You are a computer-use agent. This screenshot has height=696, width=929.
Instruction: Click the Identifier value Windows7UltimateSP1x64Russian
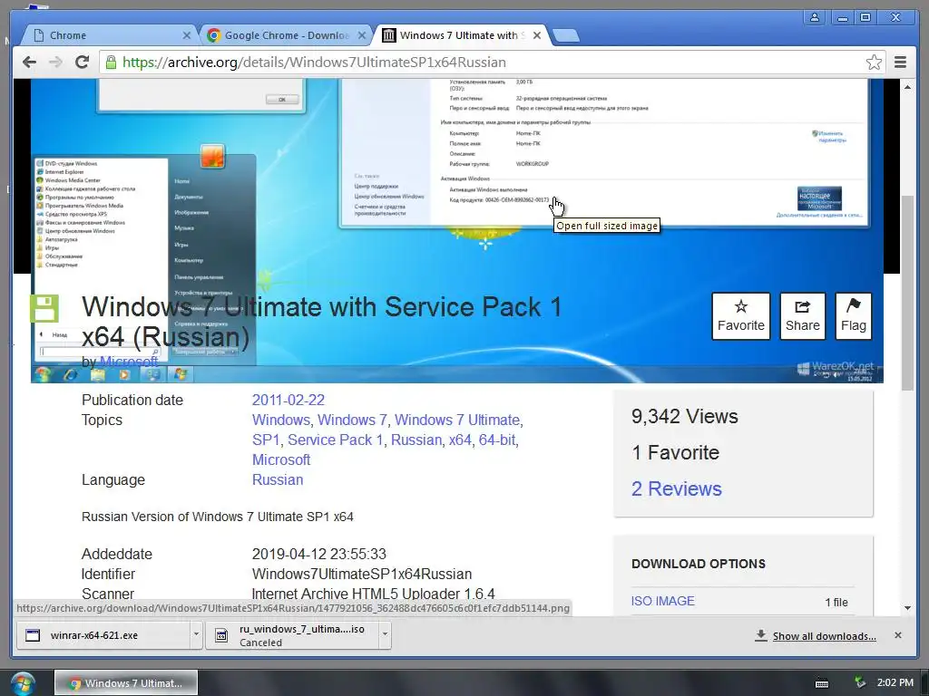point(361,574)
